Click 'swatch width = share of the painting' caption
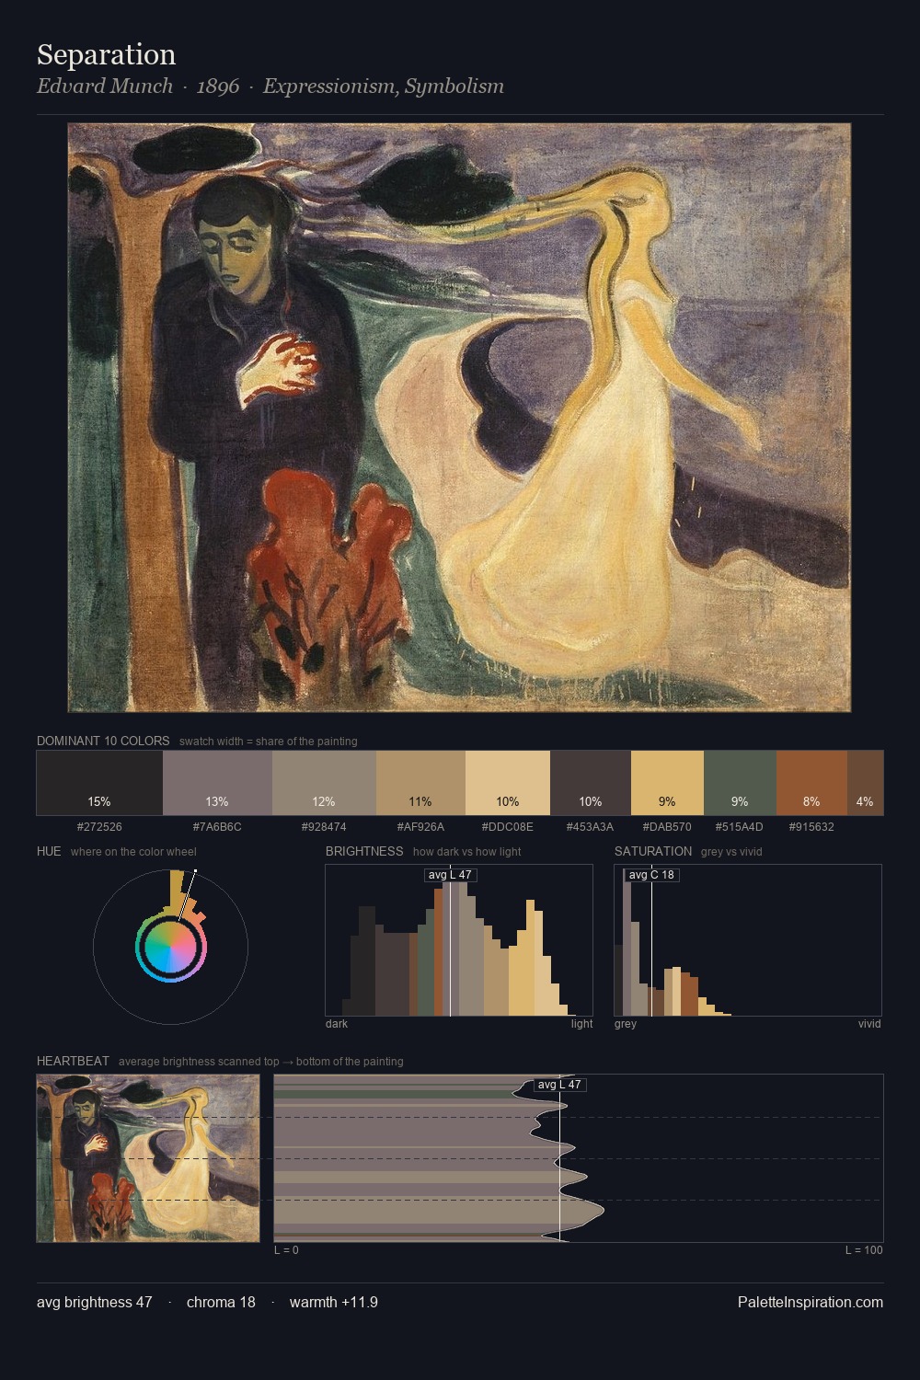 (x=269, y=742)
